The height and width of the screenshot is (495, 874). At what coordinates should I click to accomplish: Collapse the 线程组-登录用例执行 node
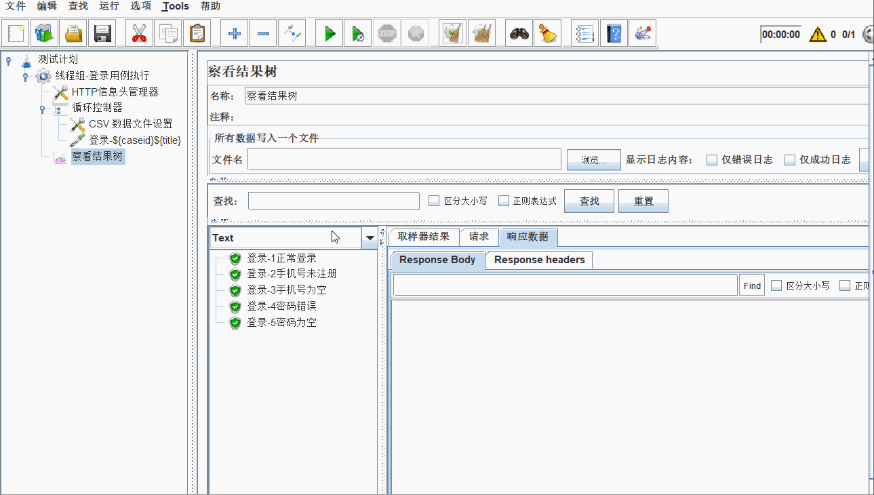point(25,76)
